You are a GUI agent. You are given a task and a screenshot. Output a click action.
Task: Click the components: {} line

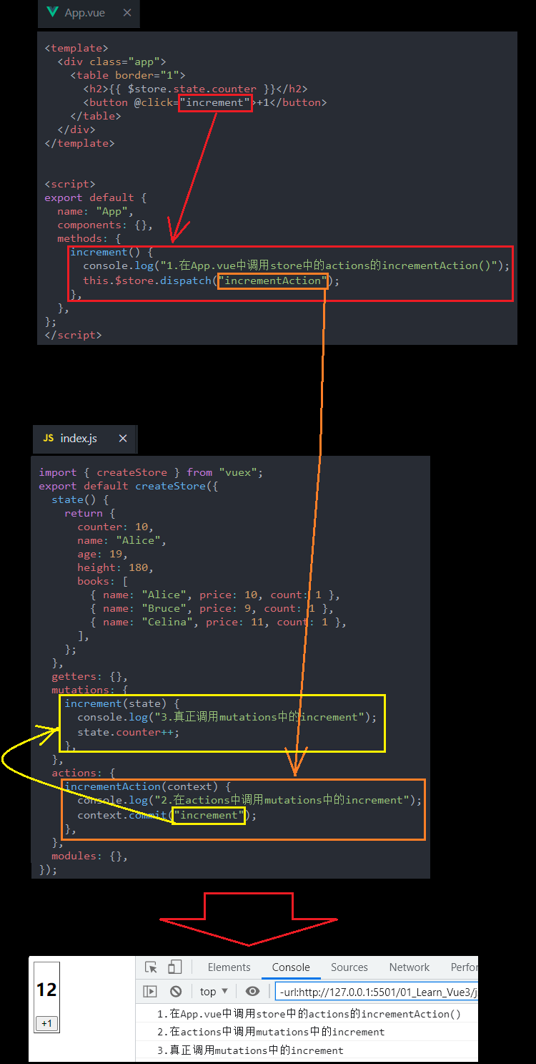click(x=105, y=225)
